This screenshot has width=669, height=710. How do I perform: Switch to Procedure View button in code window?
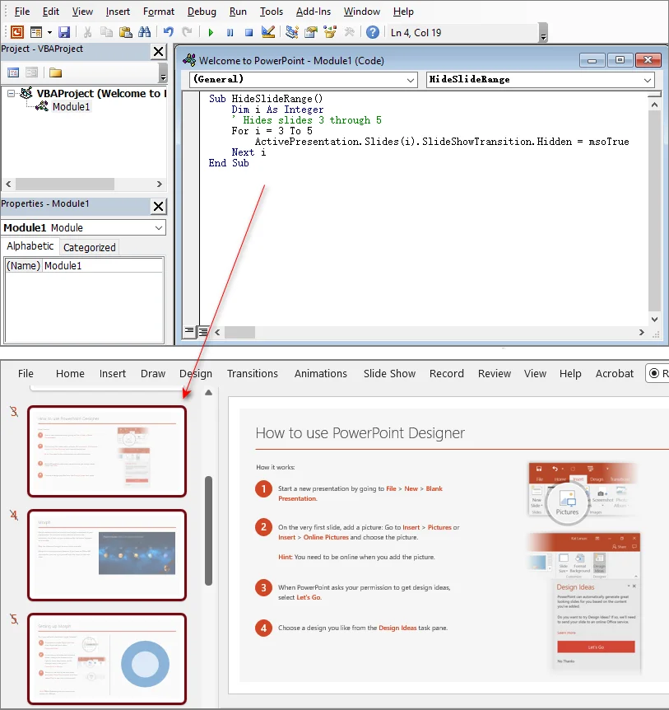[189, 332]
